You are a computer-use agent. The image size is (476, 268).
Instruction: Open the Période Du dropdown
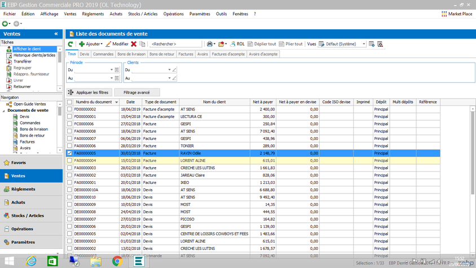[112, 70]
